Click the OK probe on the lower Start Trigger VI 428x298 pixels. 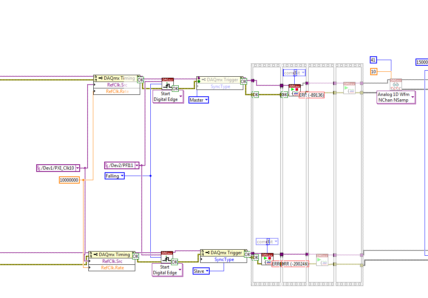pyautogui.click(x=175, y=262)
